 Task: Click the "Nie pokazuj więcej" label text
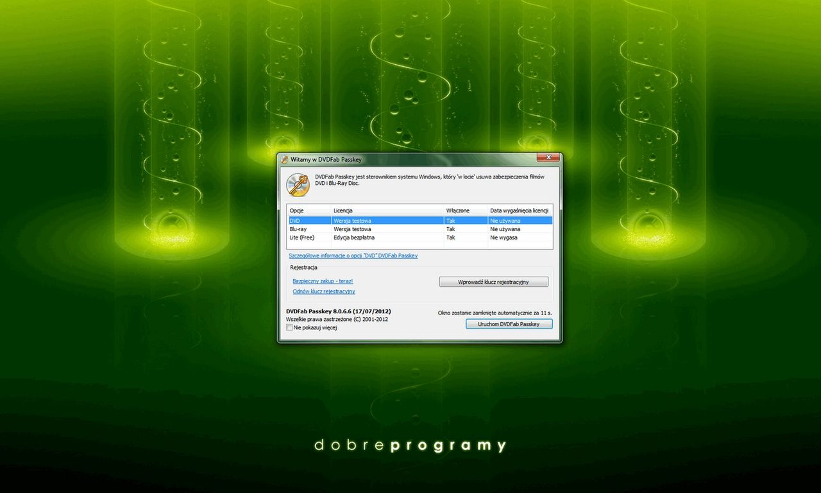point(315,328)
